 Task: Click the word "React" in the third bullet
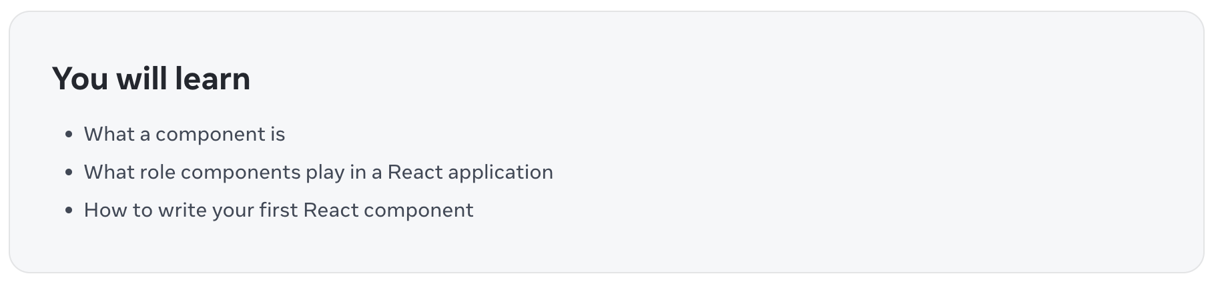tap(330, 210)
